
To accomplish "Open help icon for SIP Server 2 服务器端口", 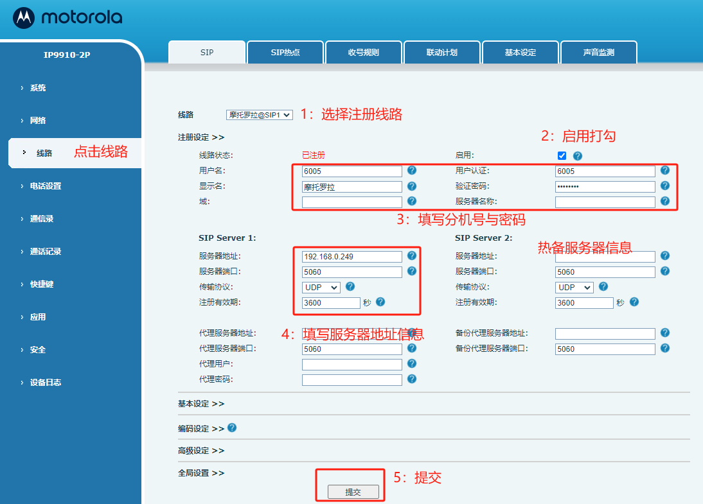I will 665,271.
